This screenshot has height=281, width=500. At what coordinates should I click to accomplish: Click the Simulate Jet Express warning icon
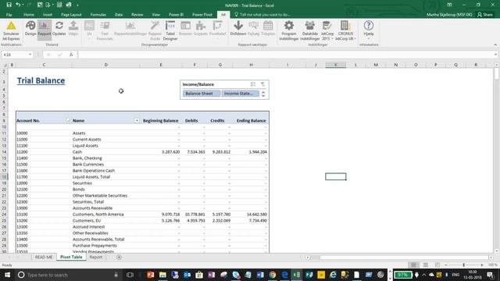(x=11, y=26)
